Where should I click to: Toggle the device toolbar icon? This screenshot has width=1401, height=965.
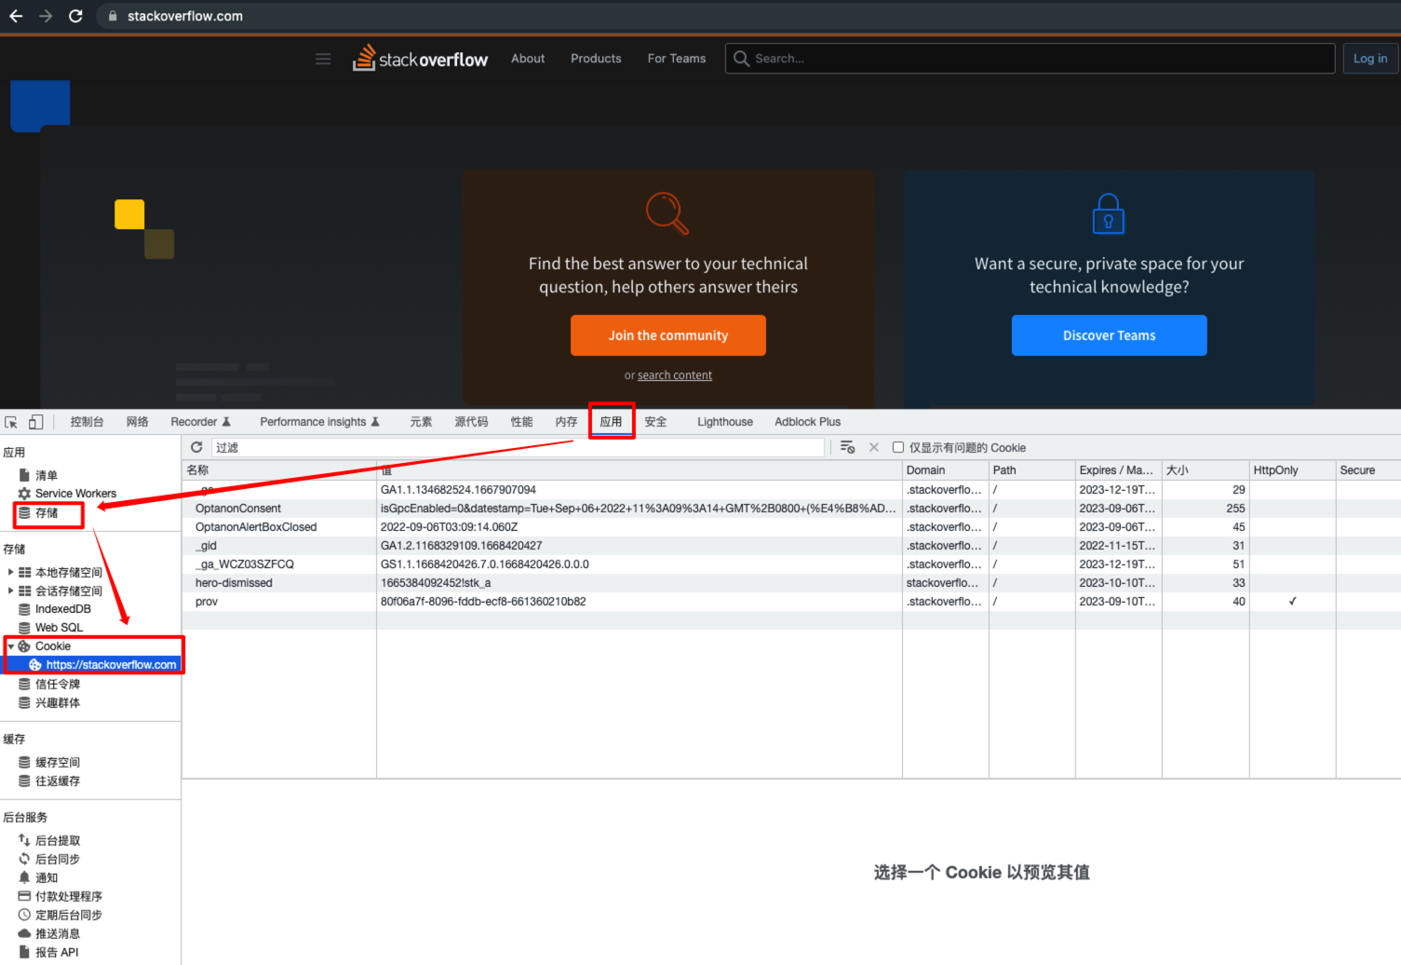coord(35,422)
